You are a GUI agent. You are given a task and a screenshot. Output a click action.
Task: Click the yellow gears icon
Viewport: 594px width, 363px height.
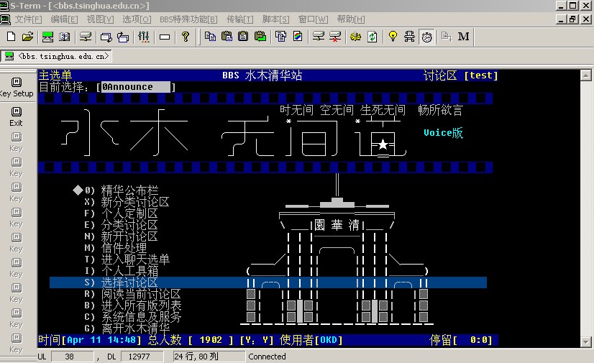click(x=355, y=37)
